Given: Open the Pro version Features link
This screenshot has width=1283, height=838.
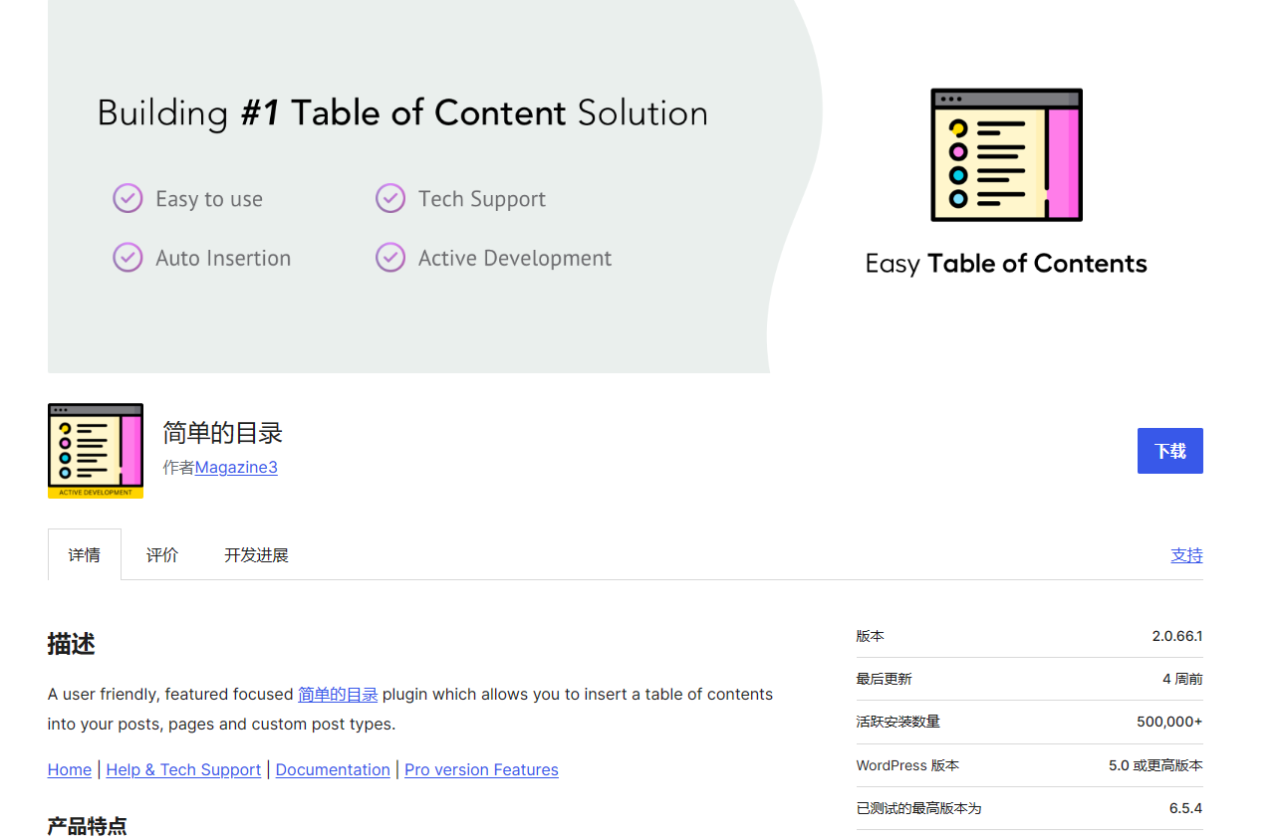Looking at the screenshot, I should pos(481,769).
